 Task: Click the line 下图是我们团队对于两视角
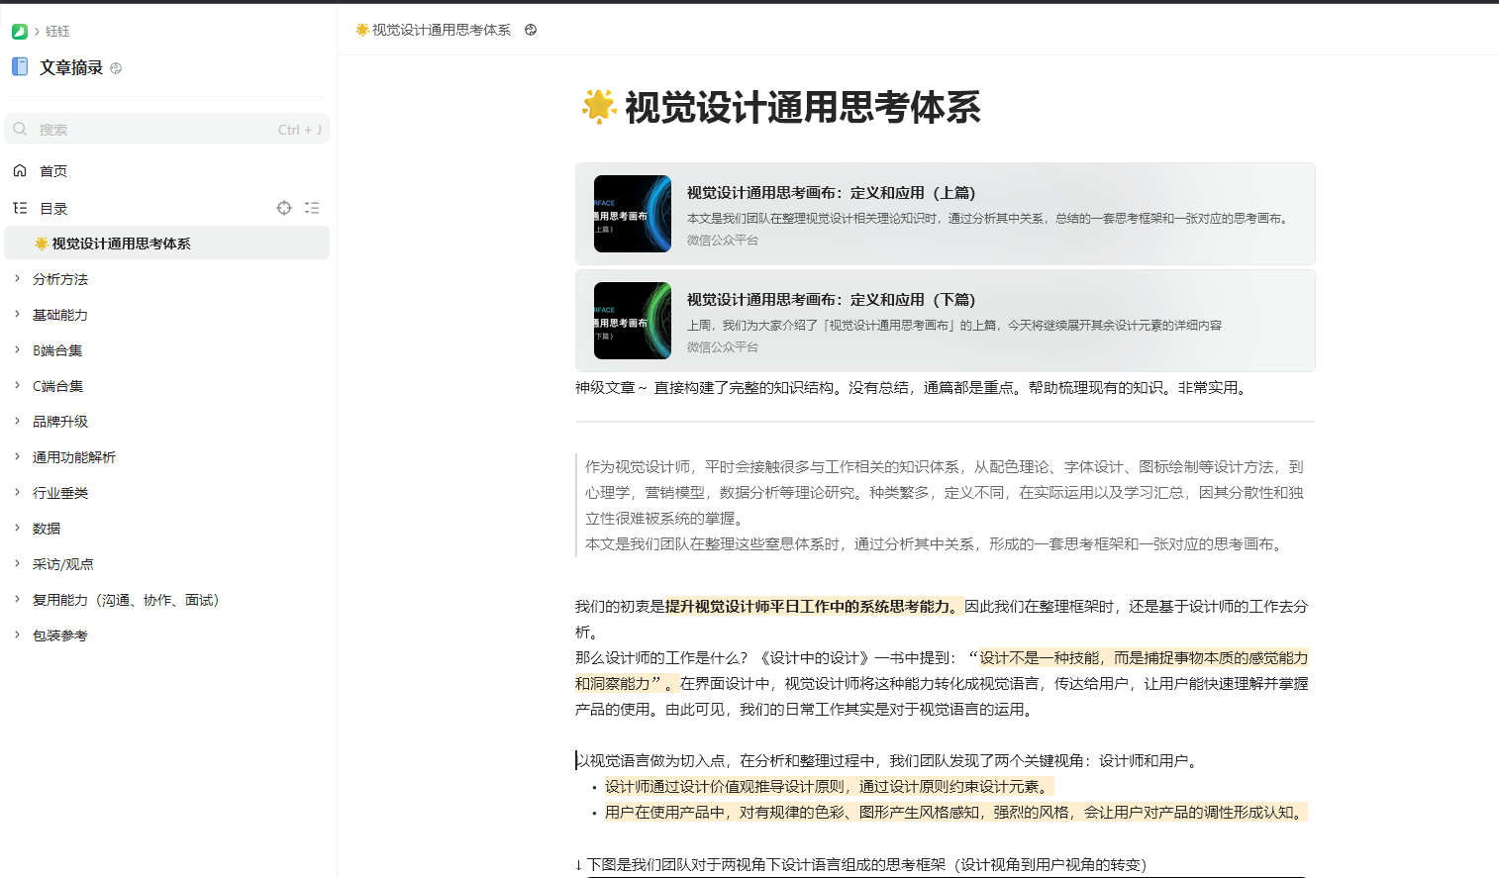point(860,864)
